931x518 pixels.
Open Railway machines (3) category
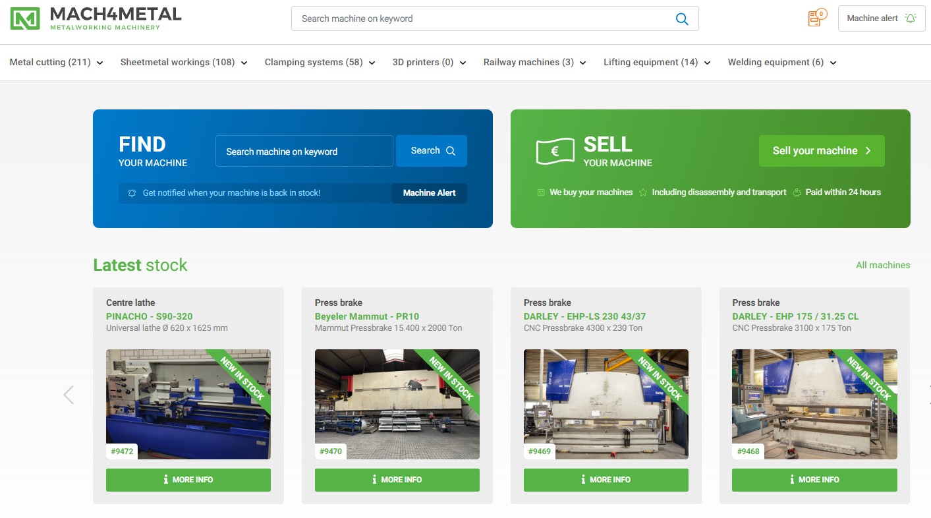[534, 63]
